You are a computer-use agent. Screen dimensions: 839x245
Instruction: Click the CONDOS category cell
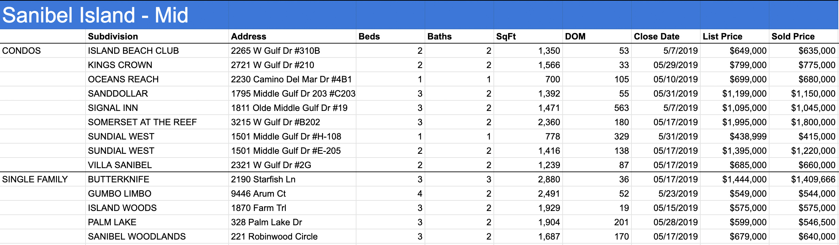43,51
